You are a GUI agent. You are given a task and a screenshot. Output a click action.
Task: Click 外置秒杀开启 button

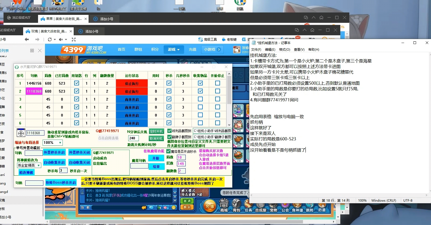54,153
